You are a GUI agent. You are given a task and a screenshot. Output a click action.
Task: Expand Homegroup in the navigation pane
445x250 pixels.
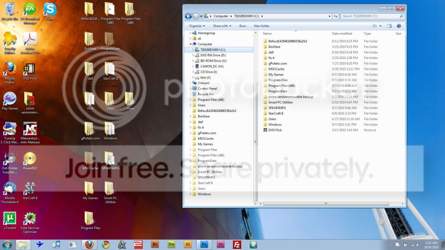pyautogui.click(x=190, y=33)
